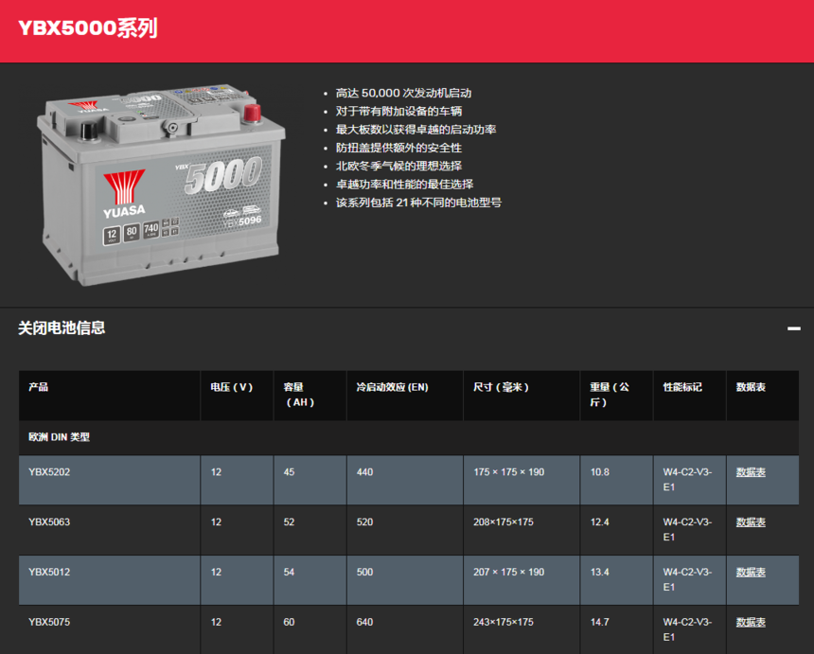Screen dimensions: 814x654
Task: Click the 卓越功率和性能的最佳选择 bullet
Action: (x=404, y=184)
